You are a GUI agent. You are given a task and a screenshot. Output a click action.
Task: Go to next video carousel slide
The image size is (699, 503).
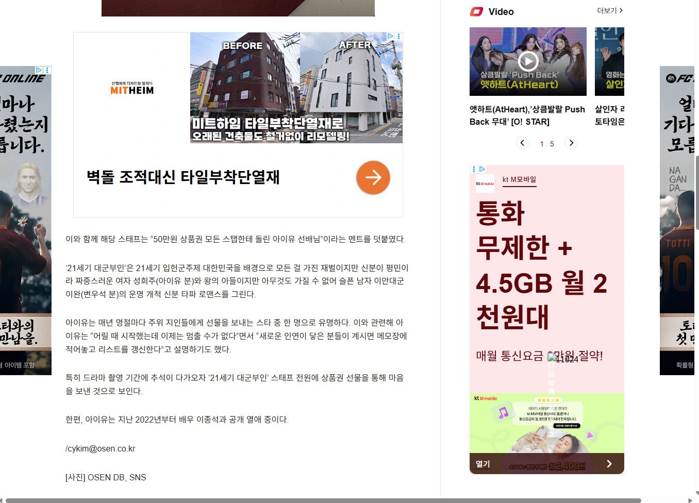(571, 143)
